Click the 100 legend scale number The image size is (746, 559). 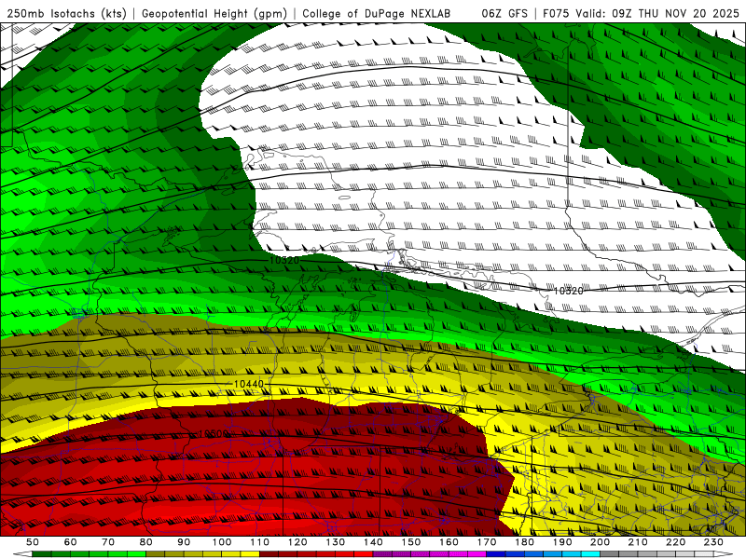(222, 542)
